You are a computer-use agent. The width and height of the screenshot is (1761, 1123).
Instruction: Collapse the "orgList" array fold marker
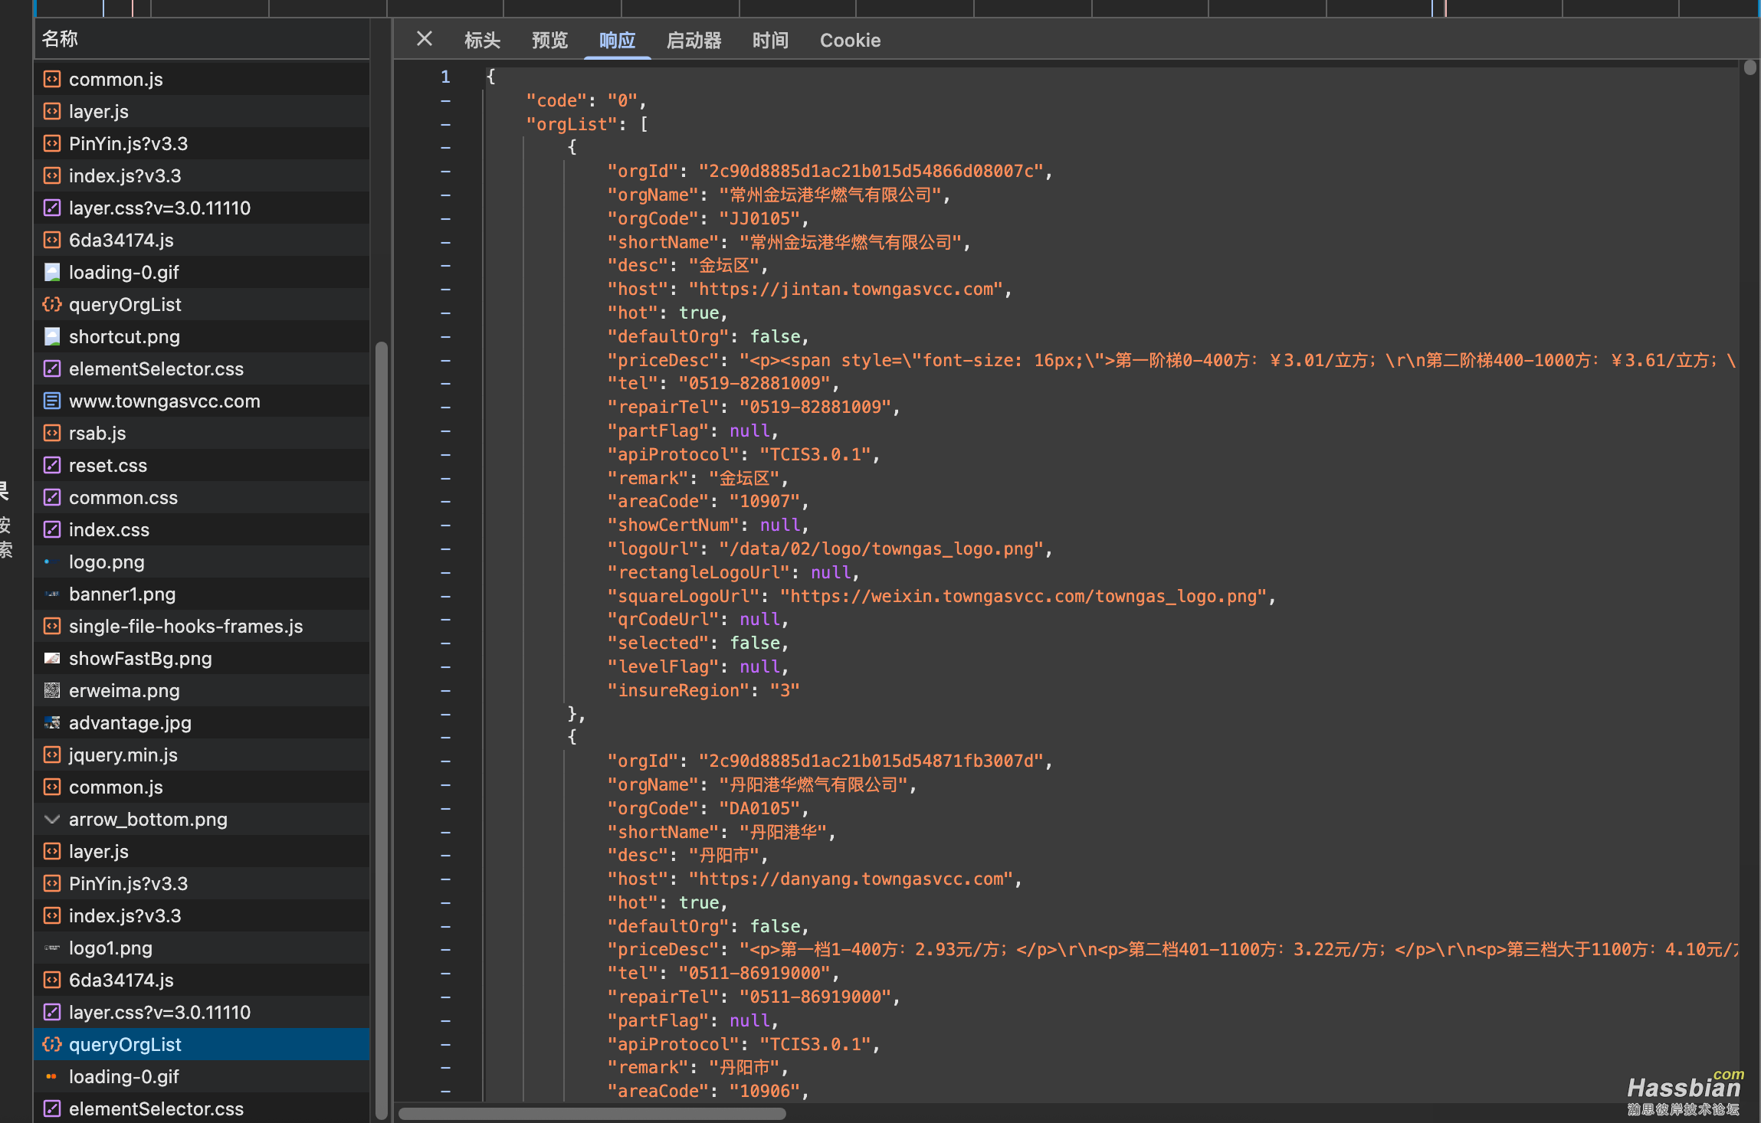pos(445,124)
